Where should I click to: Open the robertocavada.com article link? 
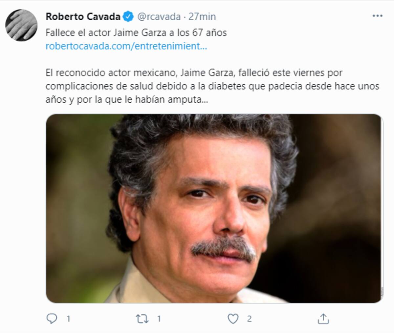pos(126,46)
